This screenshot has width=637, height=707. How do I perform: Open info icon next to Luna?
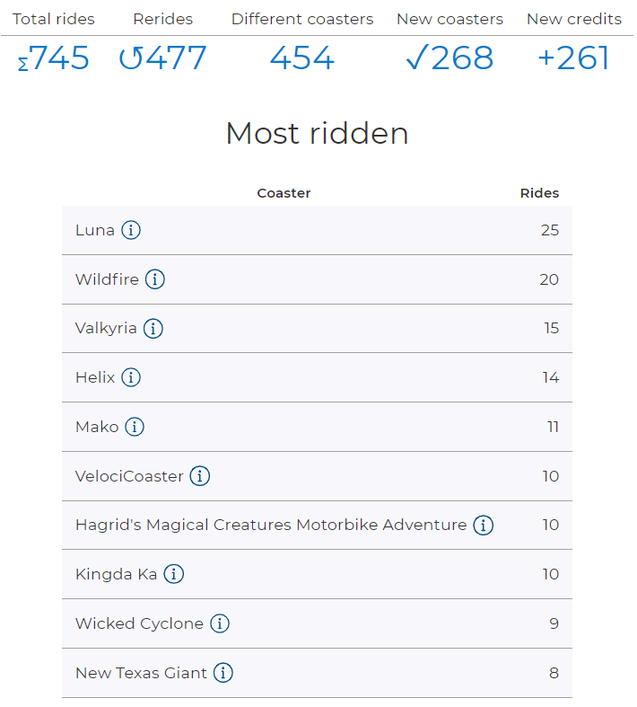131,230
